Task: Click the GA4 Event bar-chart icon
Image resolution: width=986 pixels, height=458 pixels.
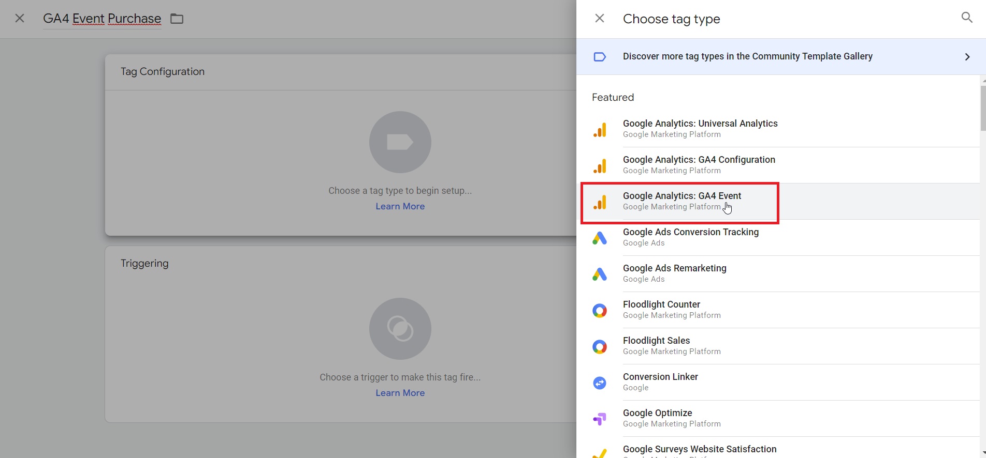Action: (600, 202)
